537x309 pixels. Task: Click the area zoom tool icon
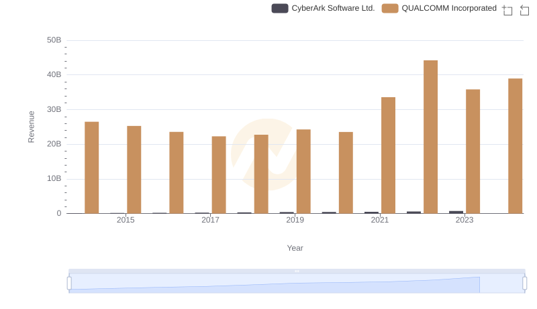[507, 10]
